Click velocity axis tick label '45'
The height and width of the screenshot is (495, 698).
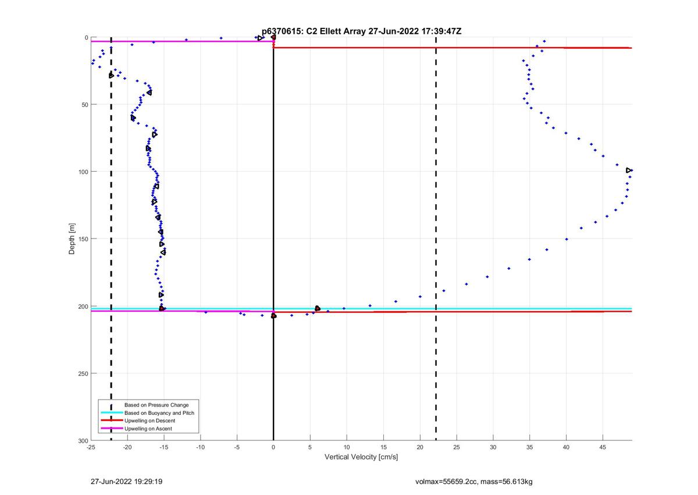tap(603, 447)
